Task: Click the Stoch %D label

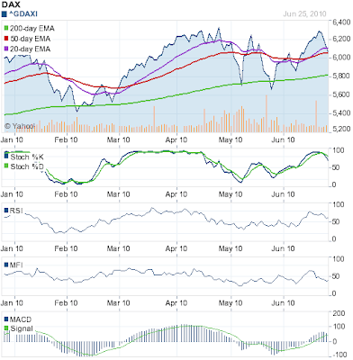Action: point(27,166)
